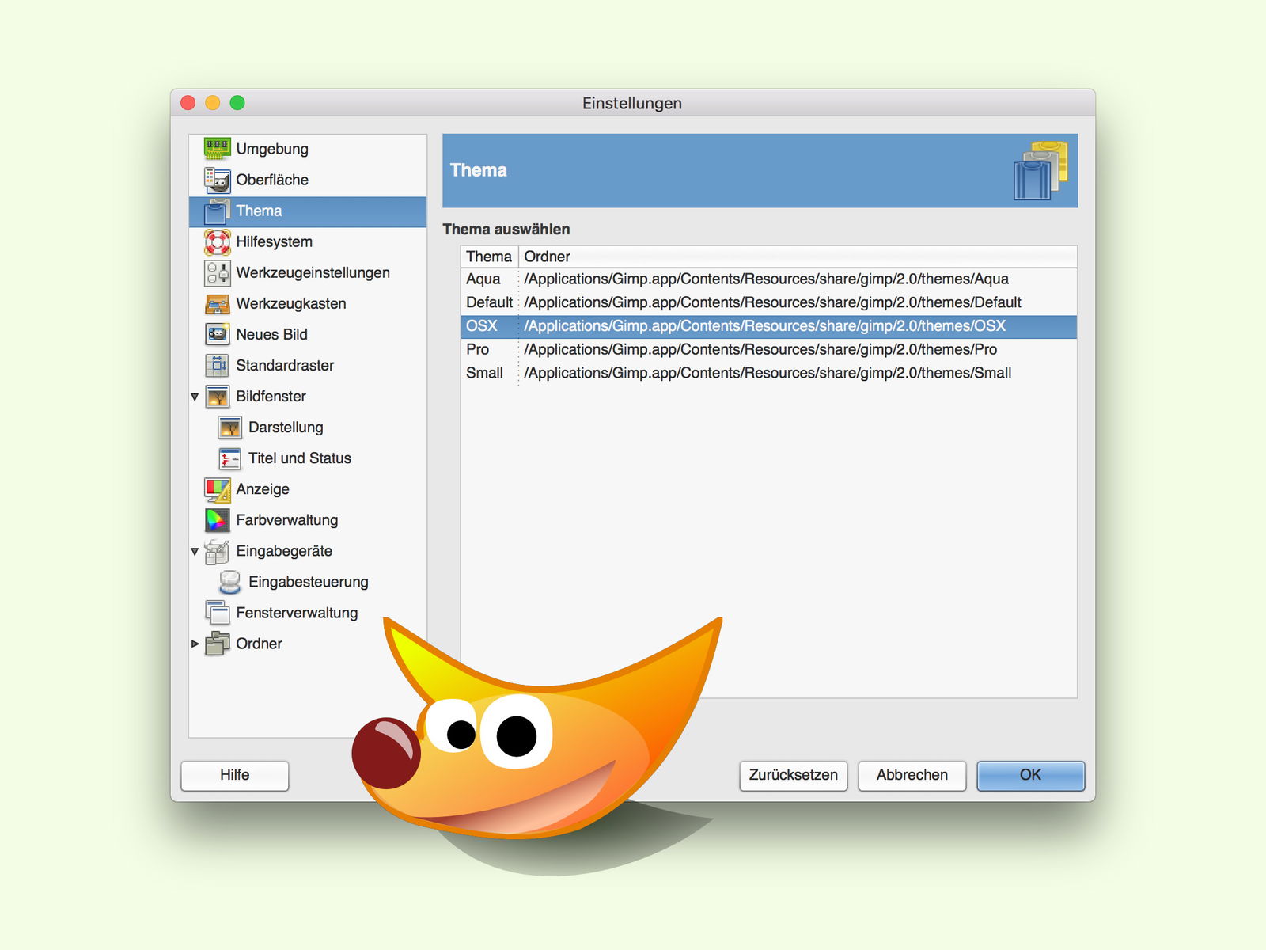Click the Werkzeugeinstellungen icon

(x=217, y=272)
